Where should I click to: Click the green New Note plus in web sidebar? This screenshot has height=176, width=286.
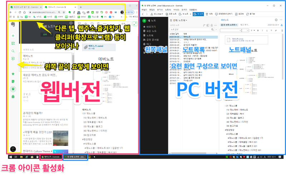click(x=13, y=36)
